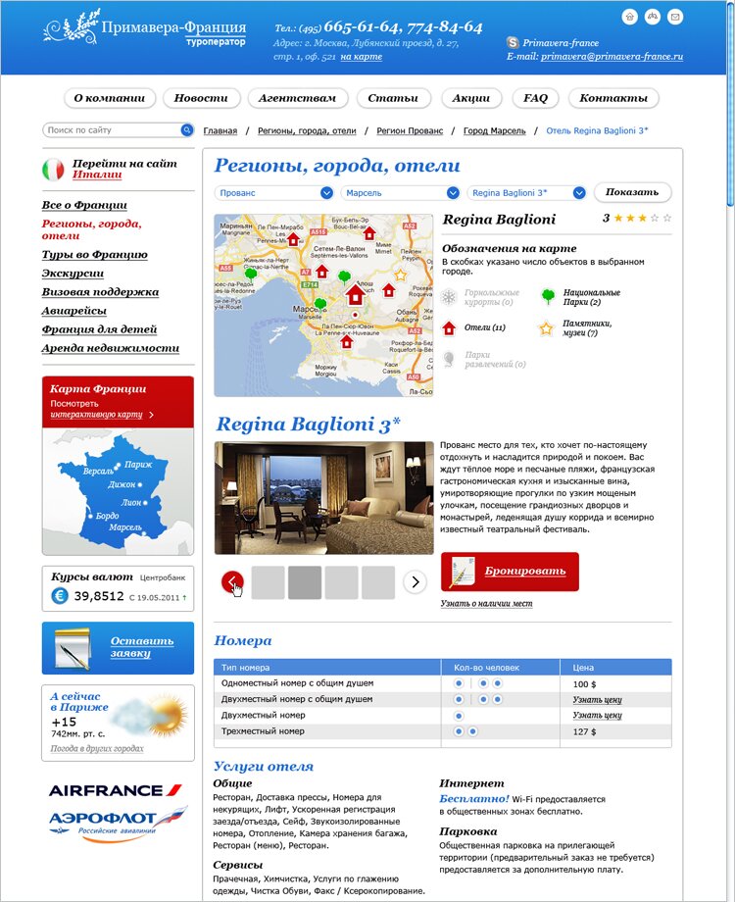The height and width of the screenshot is (902, 735).
Task: Click the first star in hotel rating
Action: 618,218
